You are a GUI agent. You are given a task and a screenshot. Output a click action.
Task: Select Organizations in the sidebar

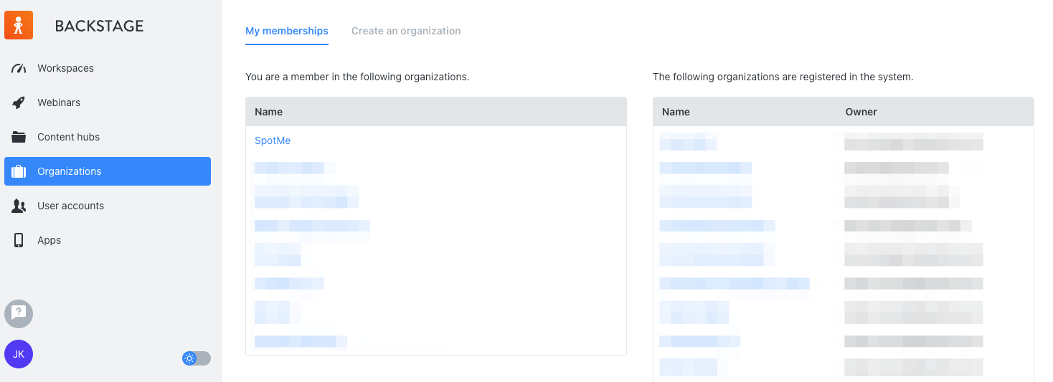click(108, 171)
